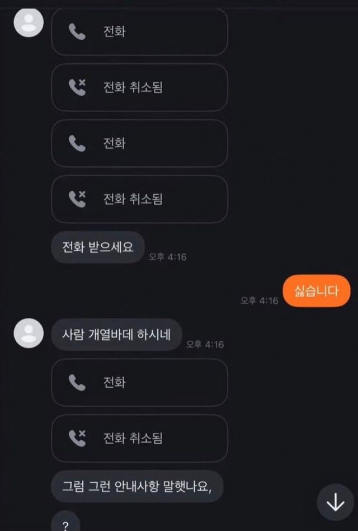Tap the cancelled-call icon just above the '전화 받으세요' message
This screenshot has width=358, height=531.
[77, 199]
